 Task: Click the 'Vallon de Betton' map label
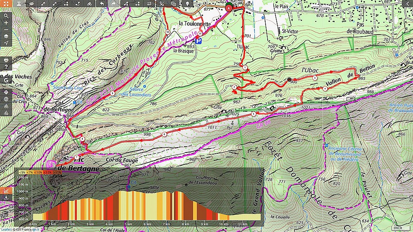pos(350,75)
